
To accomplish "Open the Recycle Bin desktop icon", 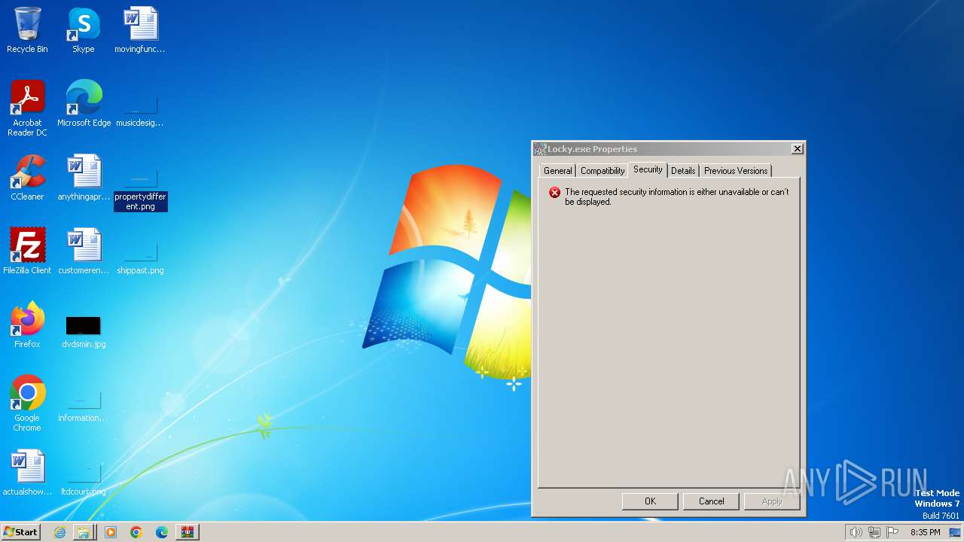I will (x=27, y=30).
